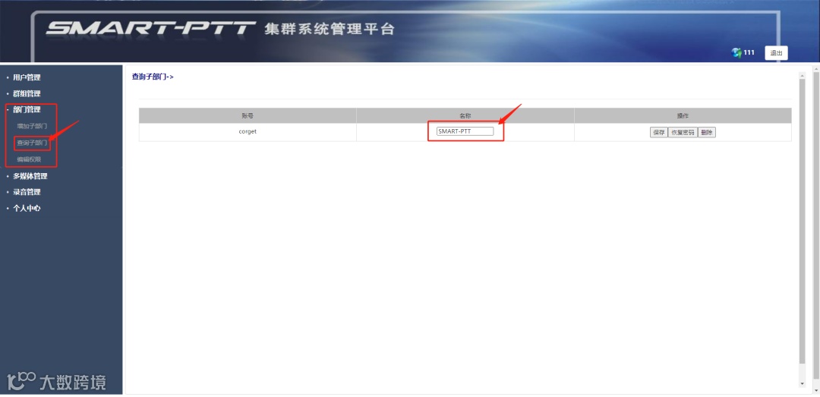Expand the 用户管理 sidebar section
The height and width of the screenshot is (397, 820).
click(x=27, y=77)
